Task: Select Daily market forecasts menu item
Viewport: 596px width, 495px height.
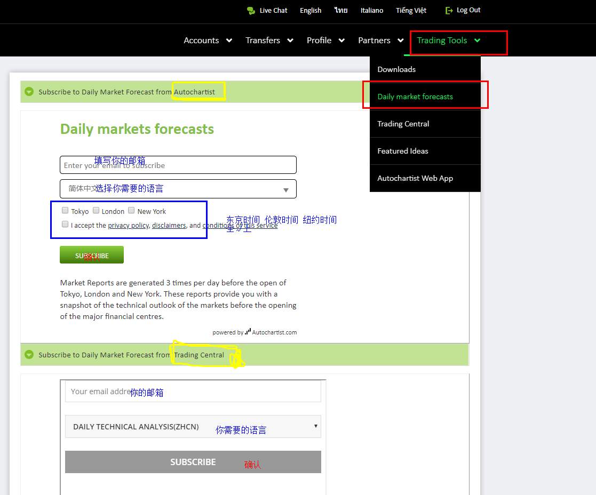Action: point(425,97)
